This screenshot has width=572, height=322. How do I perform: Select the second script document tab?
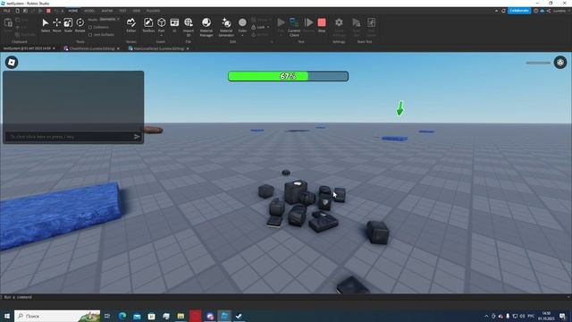click(x=92, y=48)
